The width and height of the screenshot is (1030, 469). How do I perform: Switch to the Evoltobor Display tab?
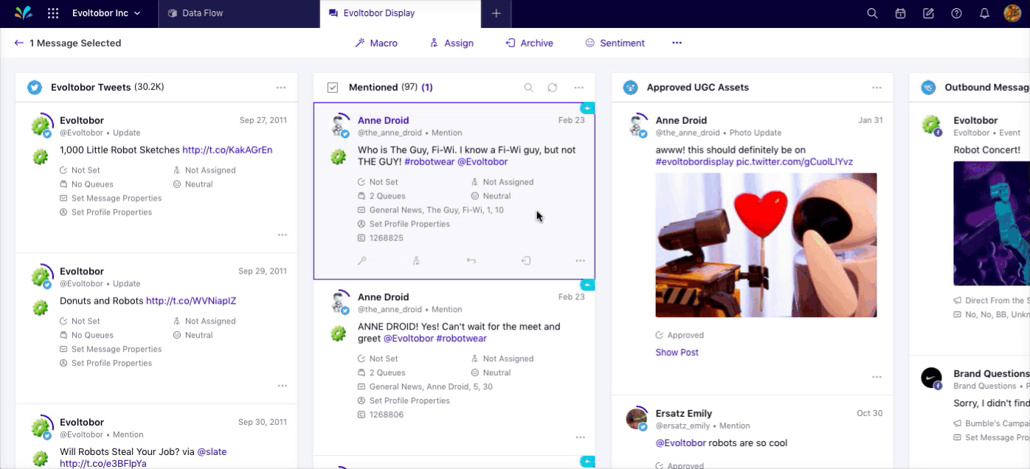[x=401, y=13]
